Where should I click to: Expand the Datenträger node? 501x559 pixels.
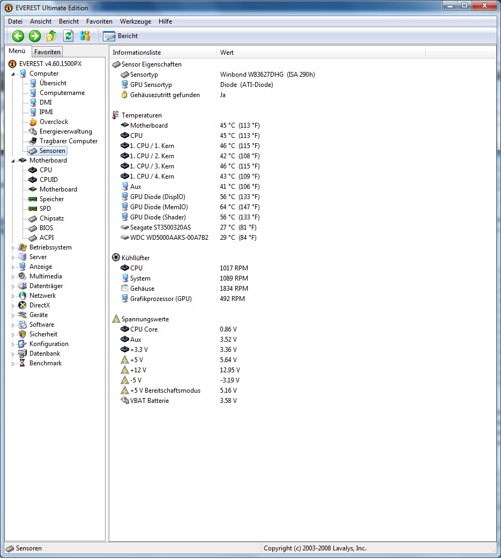coord(13,286)
